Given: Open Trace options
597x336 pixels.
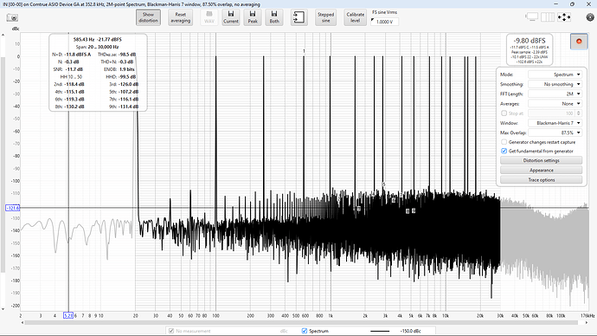Looking at the screenshot, I should (x=541, y=180).
